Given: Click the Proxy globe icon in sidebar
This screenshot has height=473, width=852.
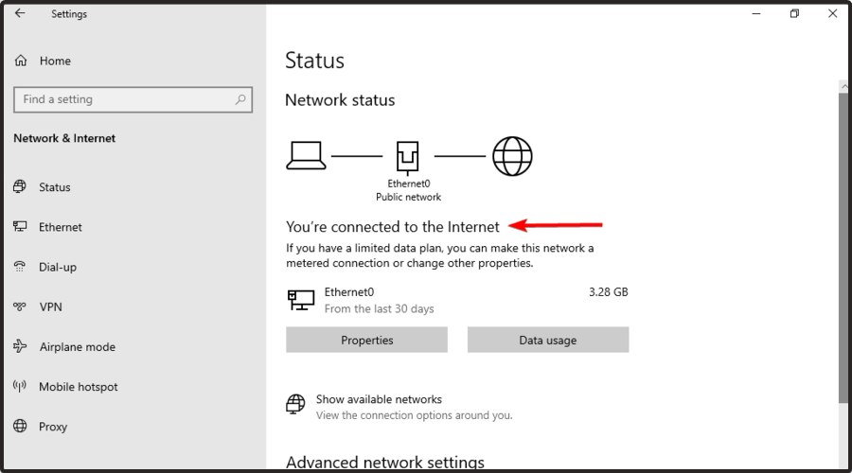Looking at the screenshot, I should pyautogui.click(x=20, y=427).
